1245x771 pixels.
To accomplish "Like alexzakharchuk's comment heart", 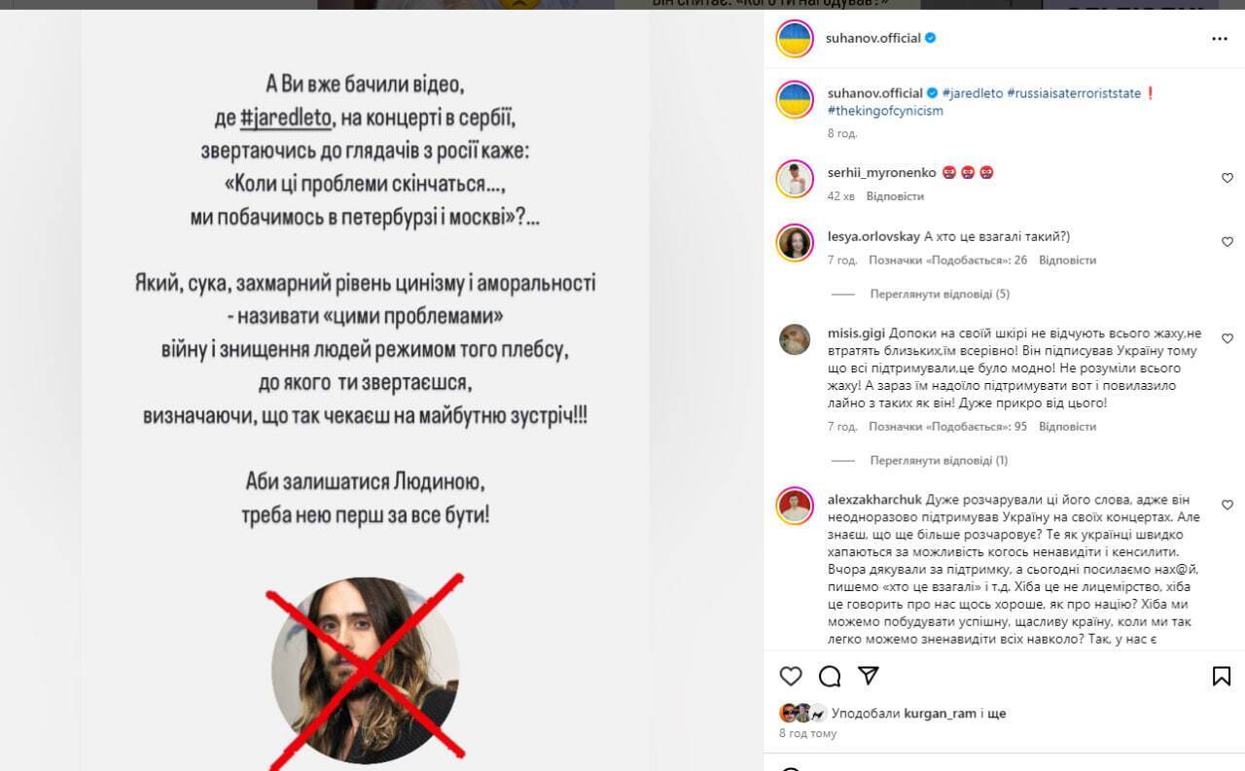I will pyautogui.click(x=1227, y=506).
